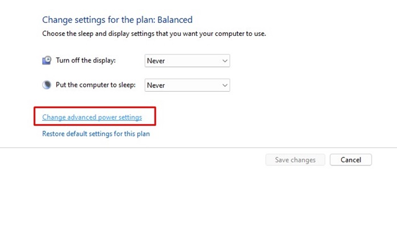Viewport: 397px width, 251px height.
Task: Select the Never value in the display dropdown
Action: click(x=157, y=61)
